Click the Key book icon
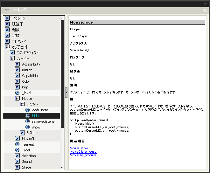Viewport: 210px width, 173px height. [x=17, y=87]
